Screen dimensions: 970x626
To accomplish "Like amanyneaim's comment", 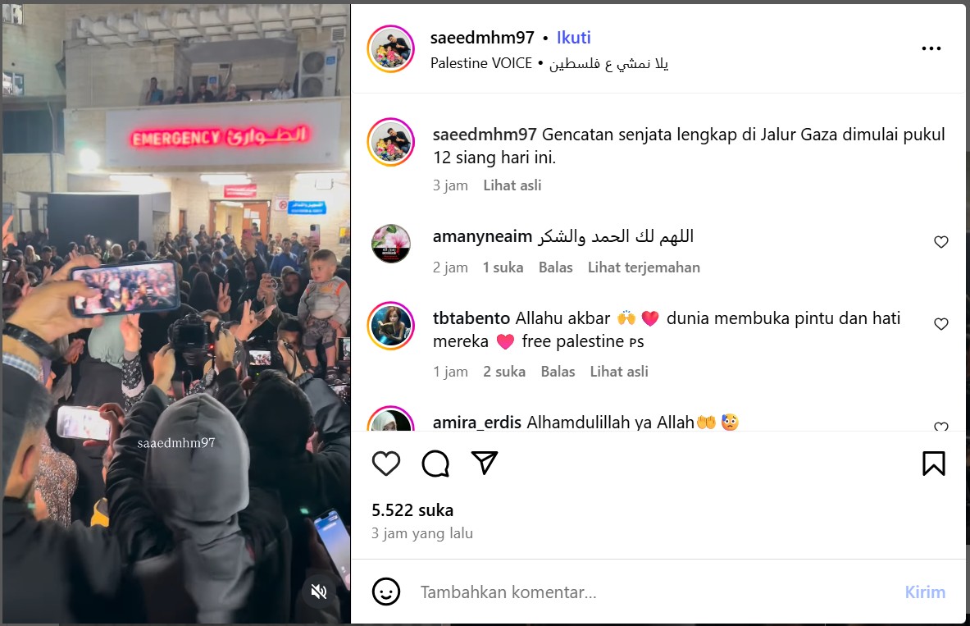I will (x=941, y=242).
